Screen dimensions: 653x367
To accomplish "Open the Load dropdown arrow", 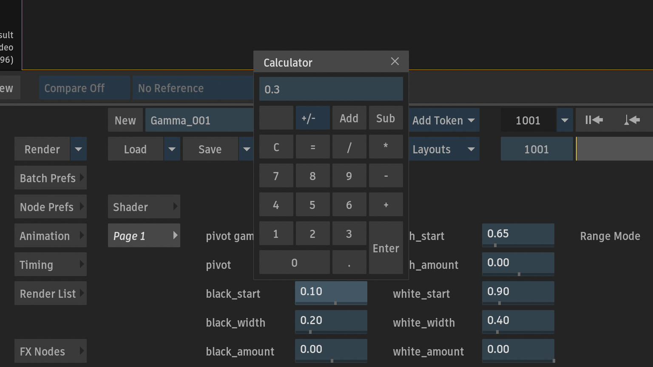I will pyautogui.click(x=172, y=149).
